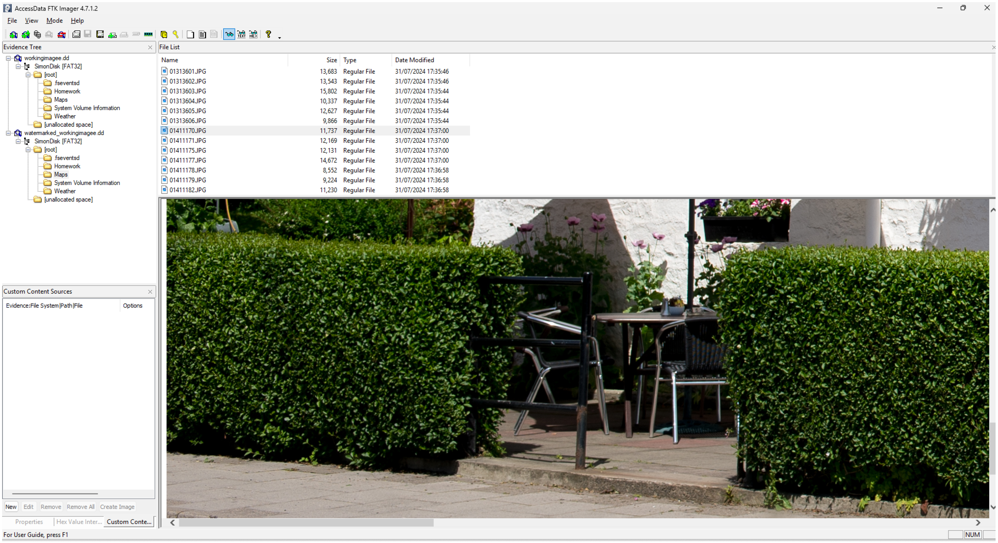Select file 01411177.JPG in the list

(187, 160)
